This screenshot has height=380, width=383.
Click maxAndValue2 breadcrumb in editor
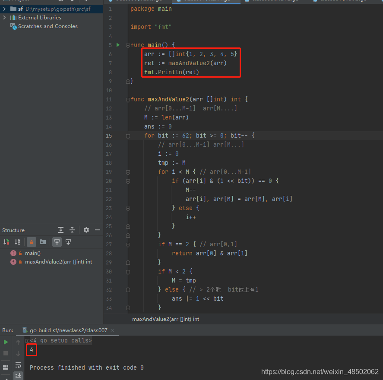coord(165,319)
